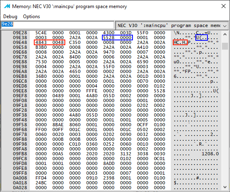Open the Options menu
The height and width of the screenshot is (192, 230).
tap(31, 17)
